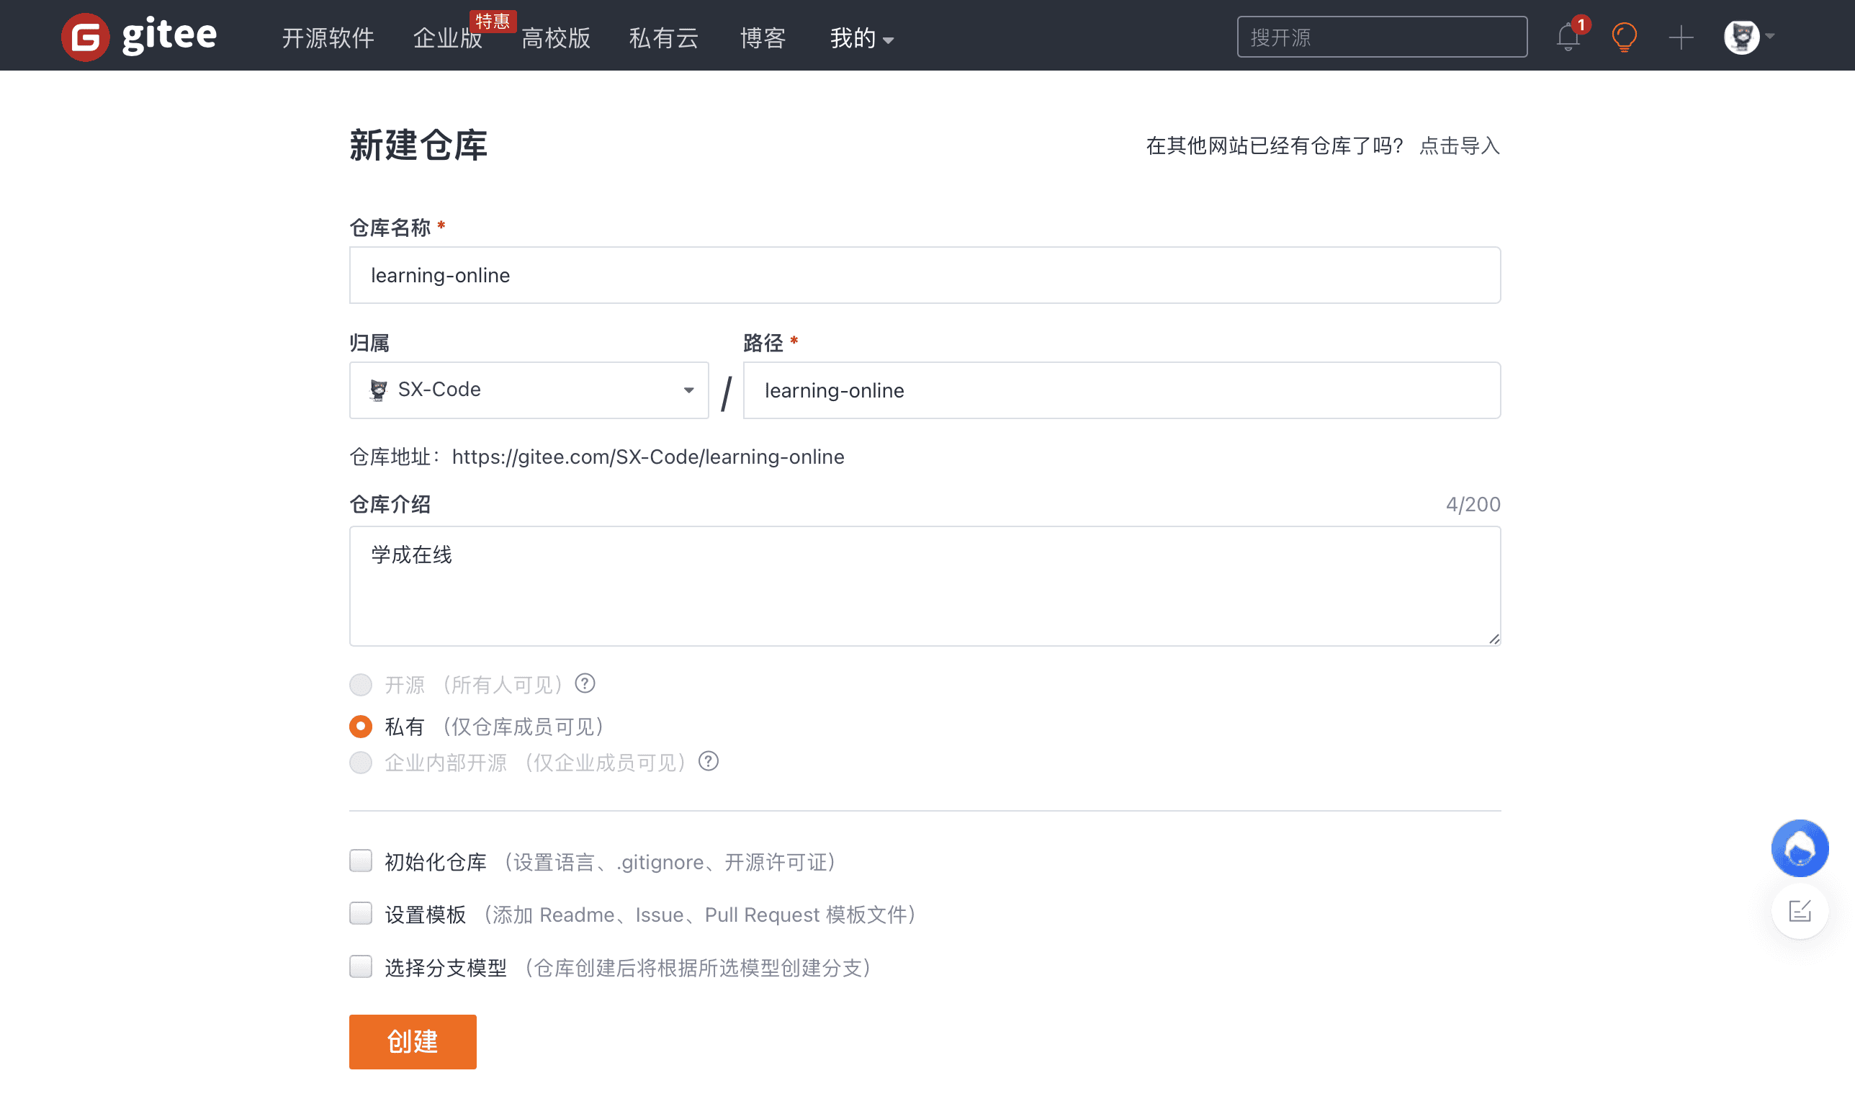Click the plus icon in the navbar
The width and height of the screenshot is (1855, 1109).
coord(1680,37)
